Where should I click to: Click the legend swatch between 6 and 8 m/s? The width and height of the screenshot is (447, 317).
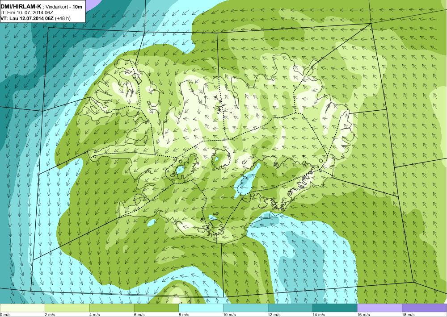(156, 308)
